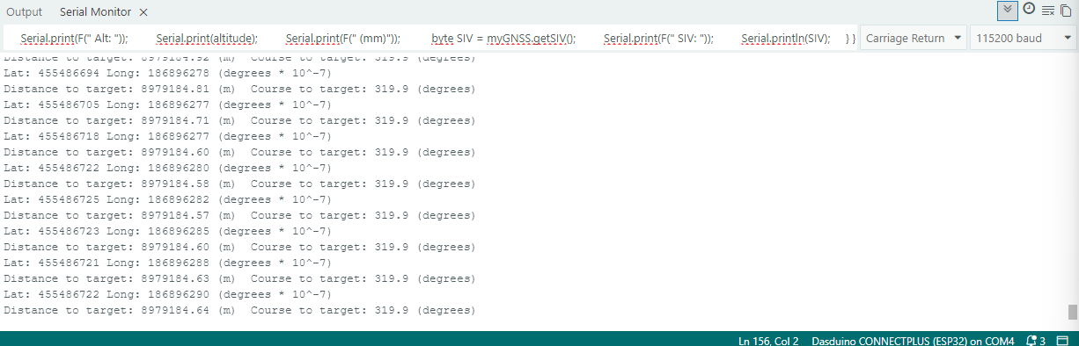Close the Serial Monitor tab
Image resolution: width=1079 pixels, height=346 pixels.
pos(143,12)
